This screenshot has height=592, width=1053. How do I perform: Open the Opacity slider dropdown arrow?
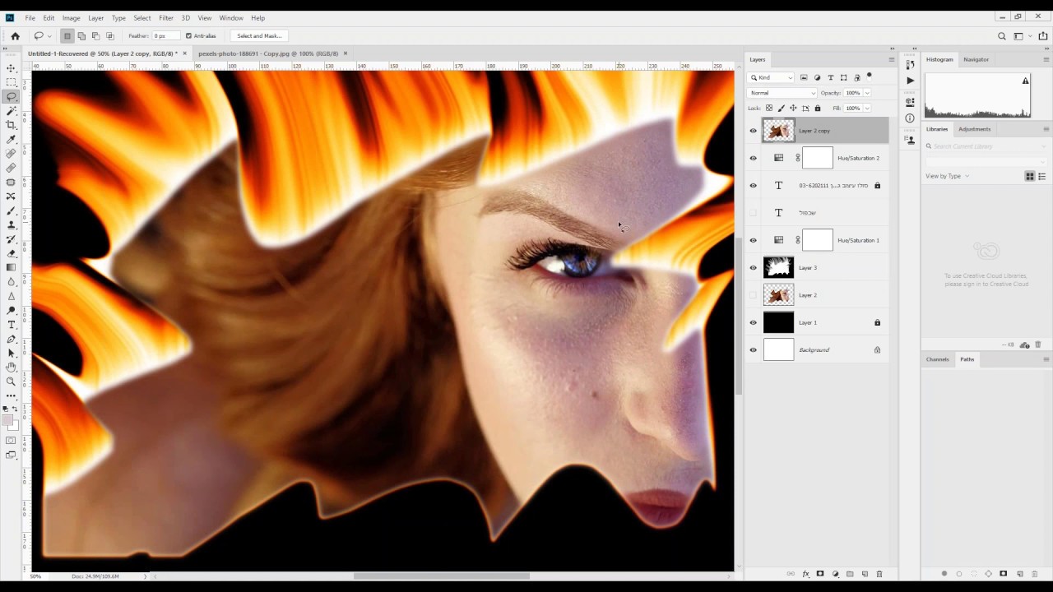pos(866,93)
